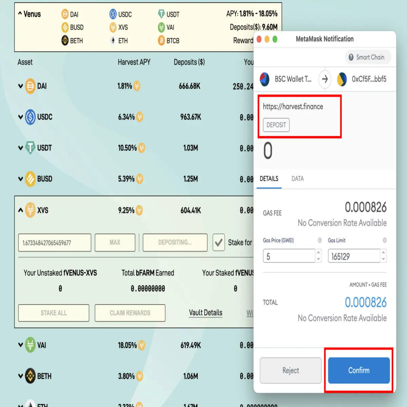Click the USDC row asset icon

point(30,117)
